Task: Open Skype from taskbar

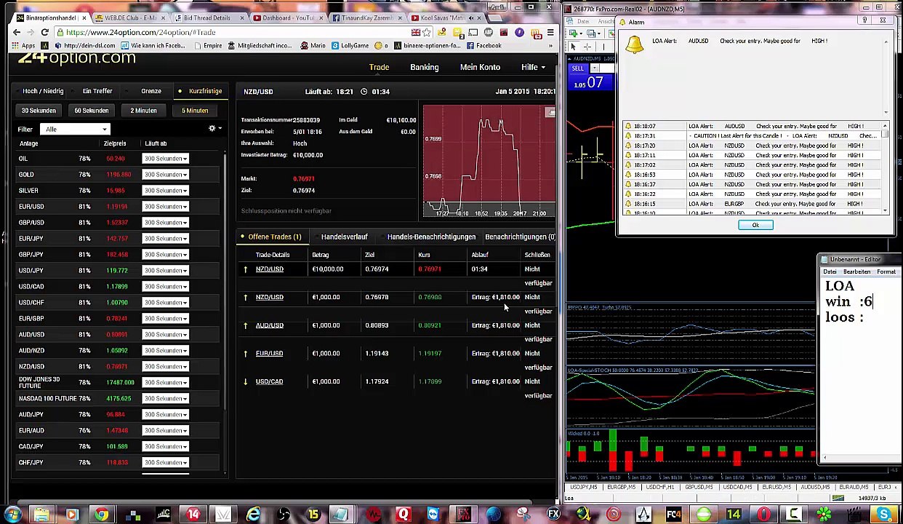Action: (x=885, y=515)
